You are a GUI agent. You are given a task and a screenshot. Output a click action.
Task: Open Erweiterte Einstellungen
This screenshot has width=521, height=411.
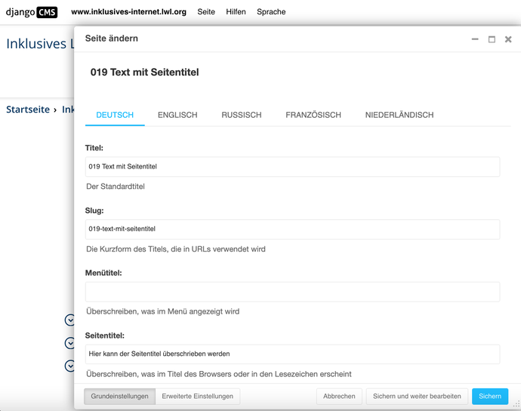coord(197,397)
